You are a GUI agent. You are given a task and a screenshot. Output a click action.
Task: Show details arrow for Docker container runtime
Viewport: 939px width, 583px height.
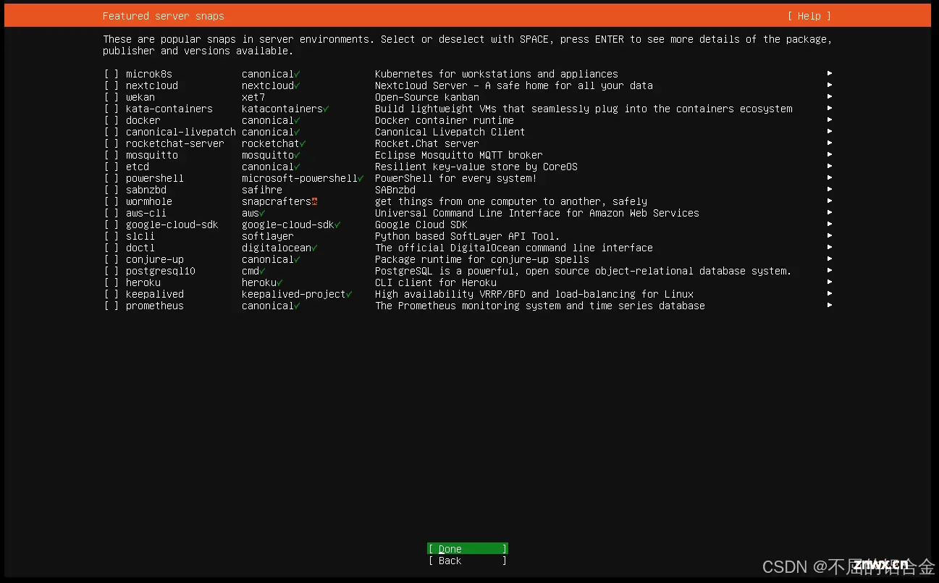click(x=830, y=119)
